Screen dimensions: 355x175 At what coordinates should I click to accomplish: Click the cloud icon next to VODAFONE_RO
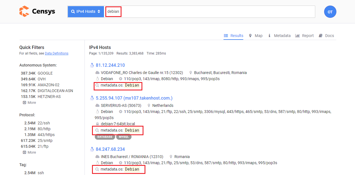pyautogui.click(x=97, y=73)
